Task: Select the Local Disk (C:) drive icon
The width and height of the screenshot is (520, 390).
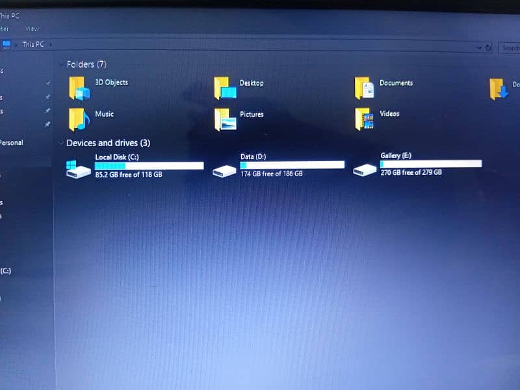Action: (x=79, y=168)
